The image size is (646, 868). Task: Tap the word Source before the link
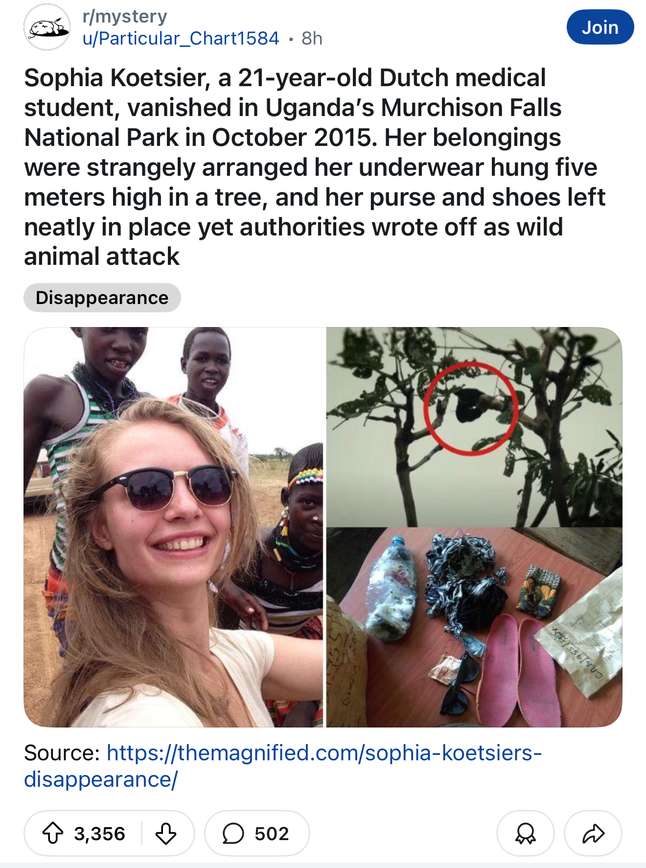pyautogui.click(x=62, y=753)
